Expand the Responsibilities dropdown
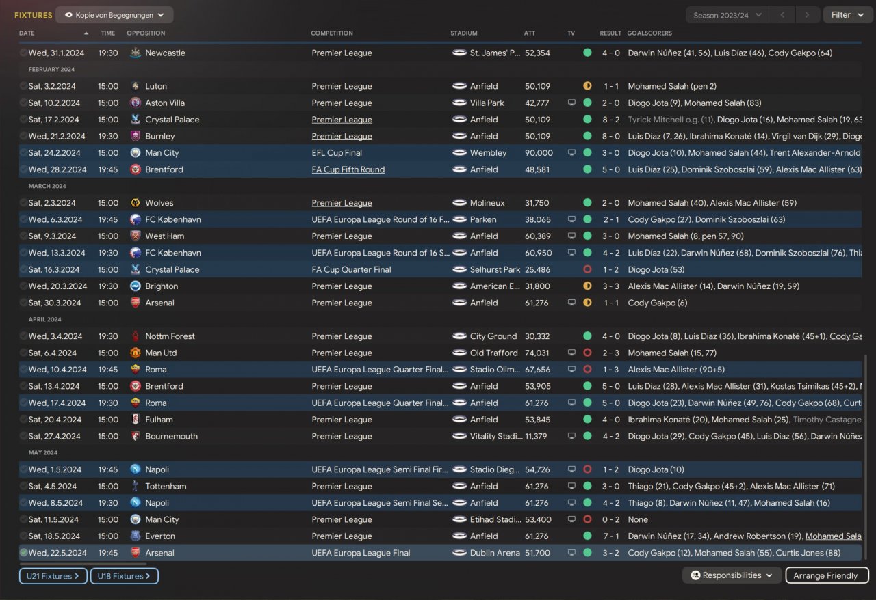 [x=732, y=575]
